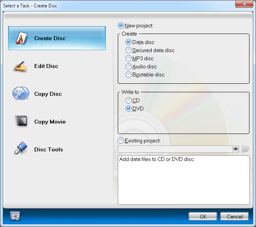The width and height of the screenshot is (256, 227).
Task: Click the Copy Disc double-disc icon
Action: click(21, 93)
